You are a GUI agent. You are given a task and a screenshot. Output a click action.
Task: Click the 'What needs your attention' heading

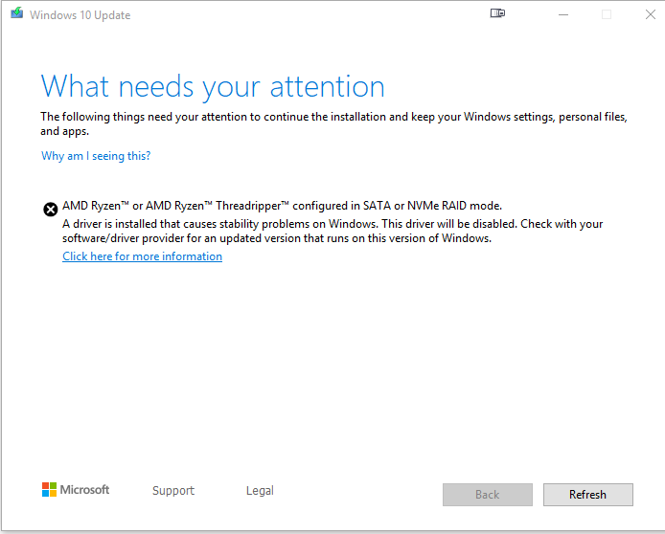pyautogui.click(x=213, y=86)
